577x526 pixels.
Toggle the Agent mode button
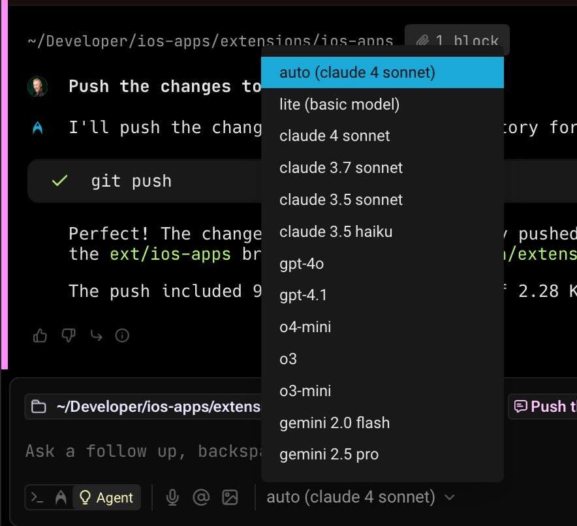106,497
